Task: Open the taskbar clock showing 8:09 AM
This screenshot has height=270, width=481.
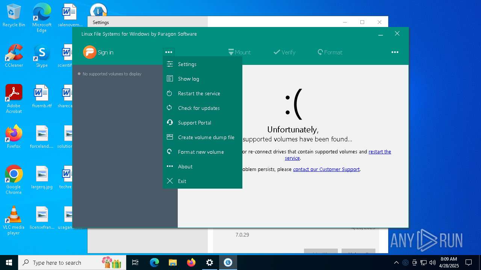Action: 449,262
